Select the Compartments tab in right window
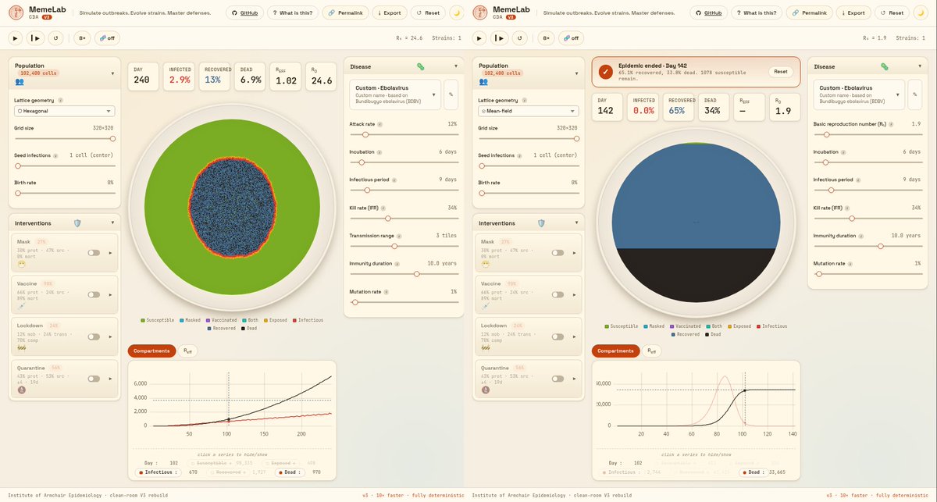Viewport: 937px width, 502px height. pyautogui.click(x=615, y=351)
